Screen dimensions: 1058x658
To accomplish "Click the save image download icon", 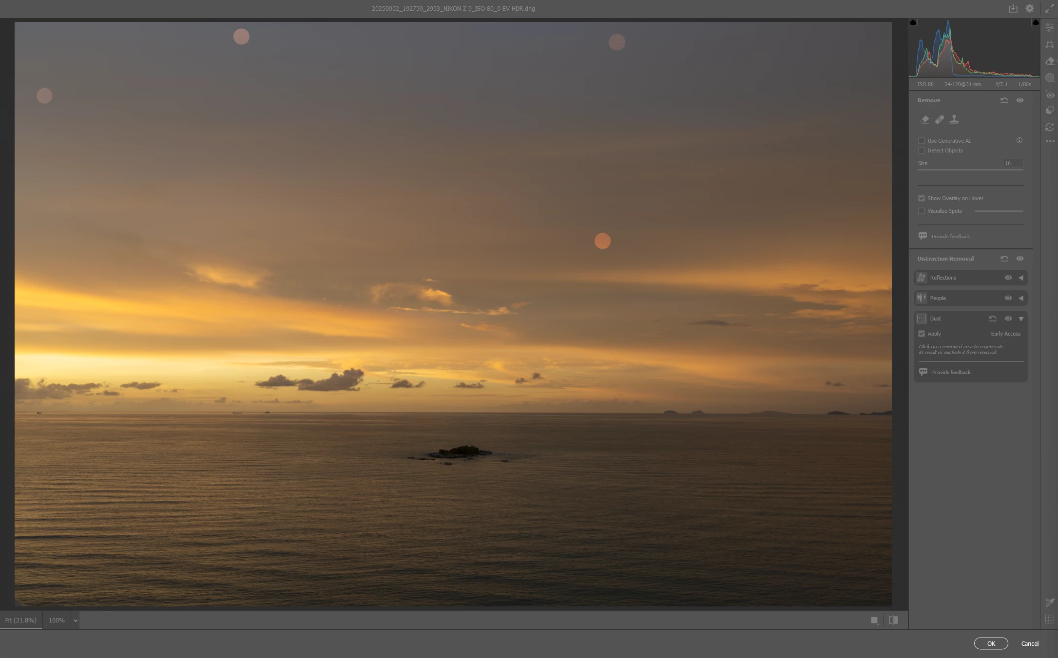I will (1013, 8).
